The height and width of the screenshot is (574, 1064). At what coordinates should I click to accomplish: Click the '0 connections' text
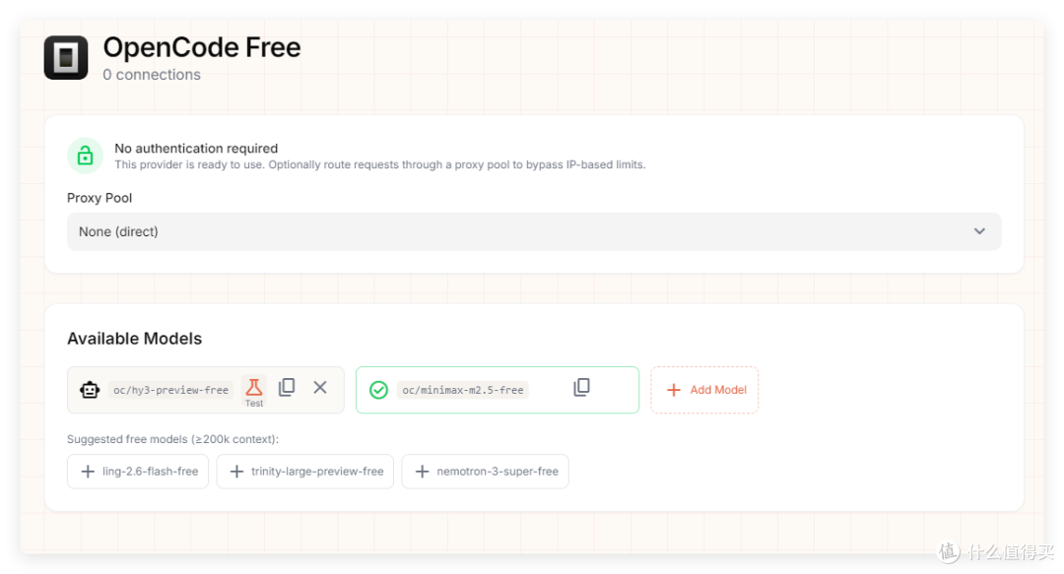(152, 75)
